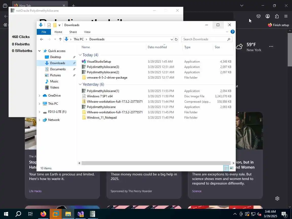The height and width of the screenshot is (219, 292).
Task: Open Documents in Quick access
Action: (58, 69)
